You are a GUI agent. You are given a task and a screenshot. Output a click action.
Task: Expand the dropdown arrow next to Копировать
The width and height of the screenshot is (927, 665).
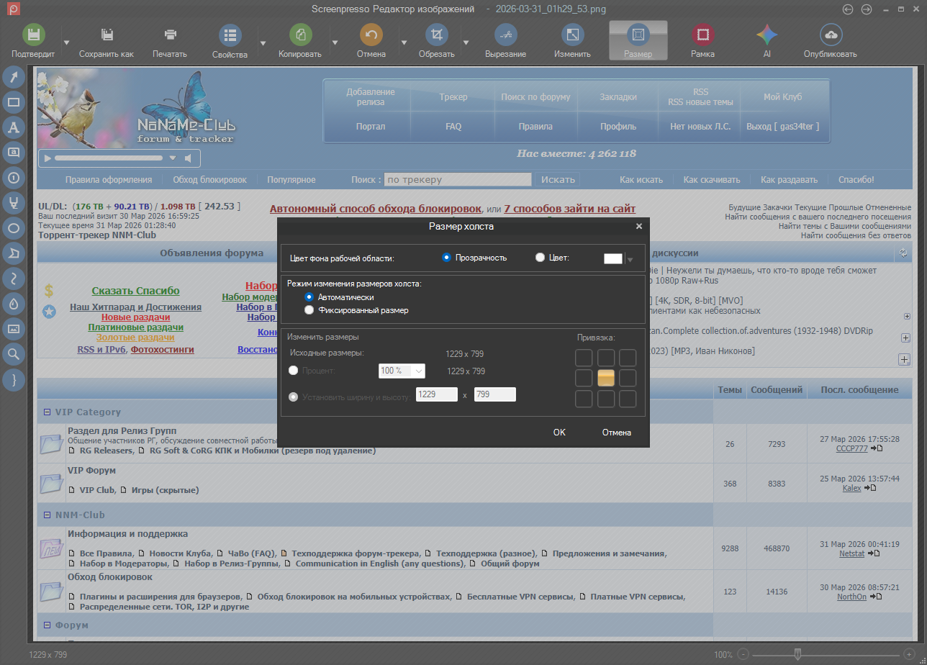click(335, 42)
